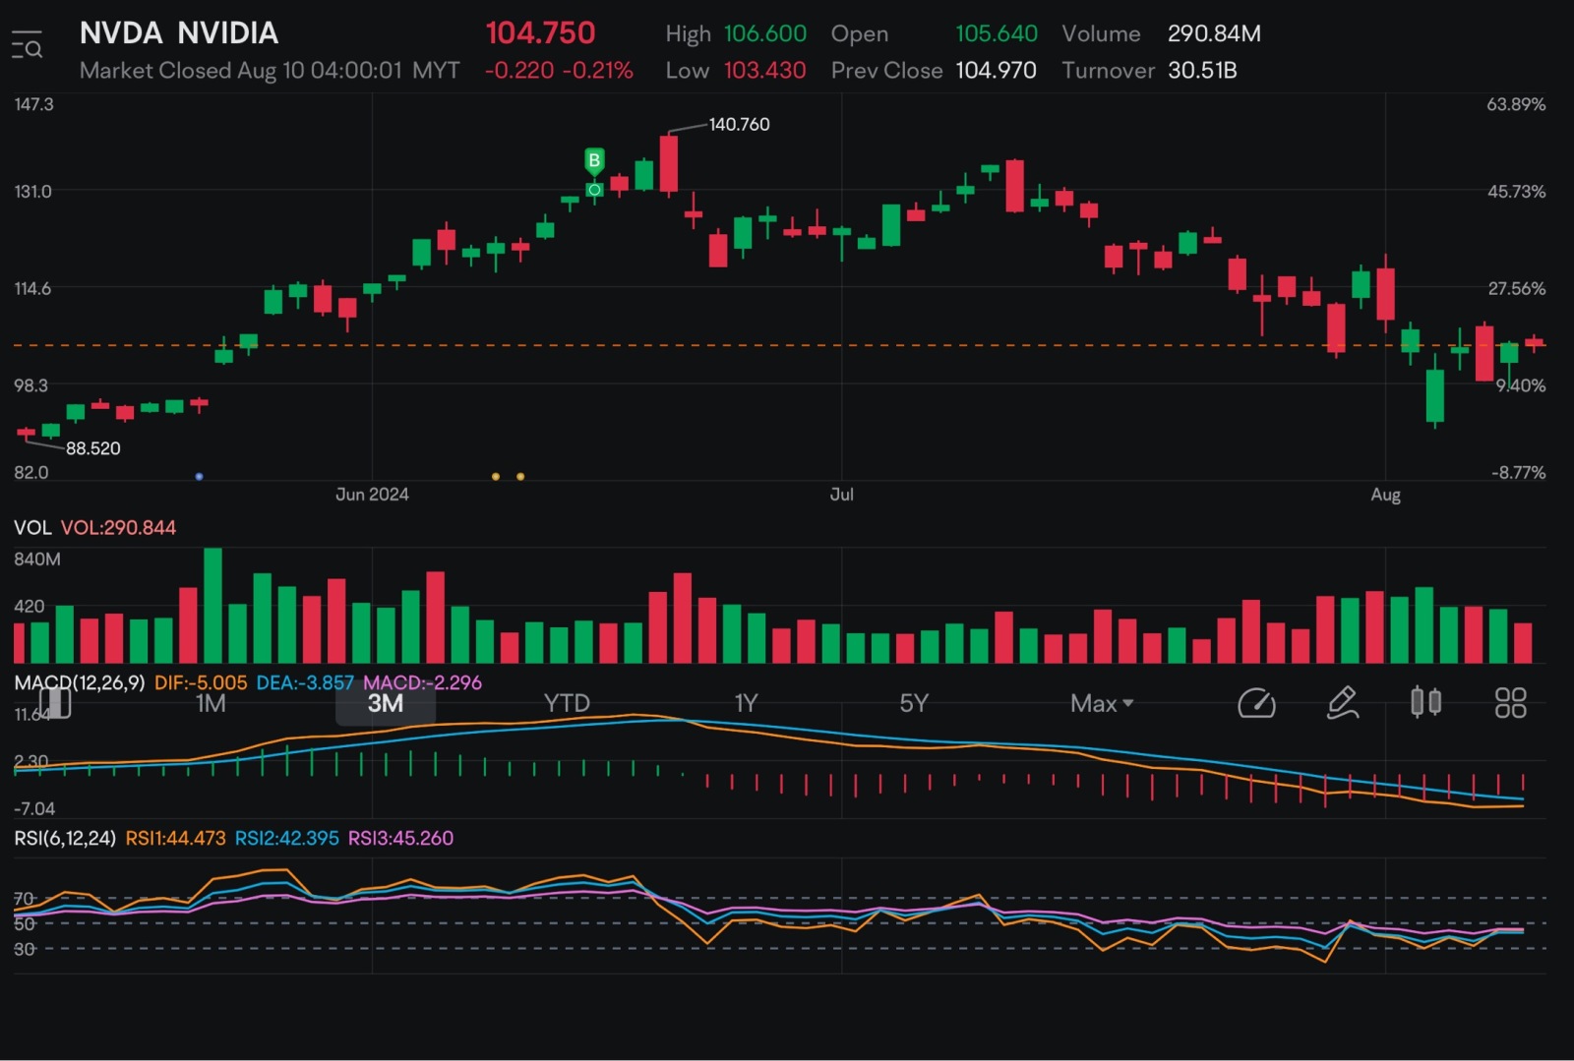Tap the second yellow event dot
The width and height of the screenshot is (1574, 1061).
pyautogui.click(x=520, y=477)
